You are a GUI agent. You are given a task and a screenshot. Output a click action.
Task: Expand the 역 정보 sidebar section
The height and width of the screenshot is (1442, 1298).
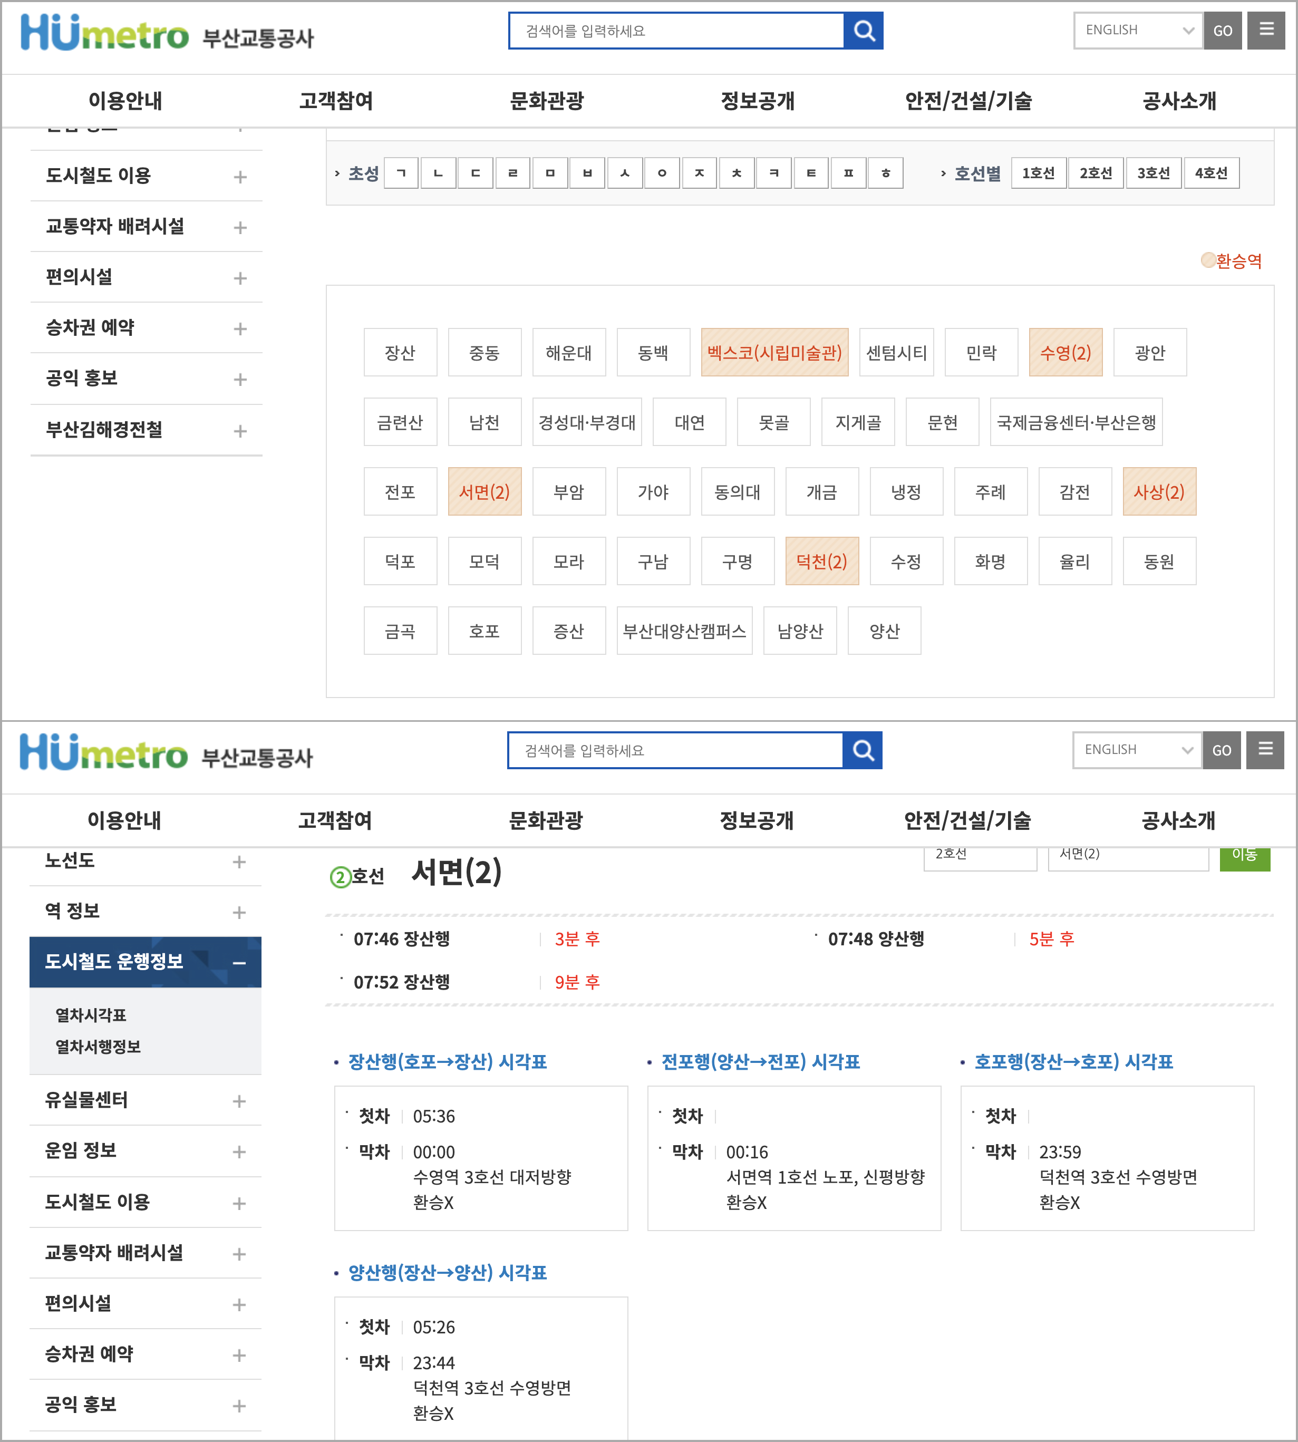239,912
